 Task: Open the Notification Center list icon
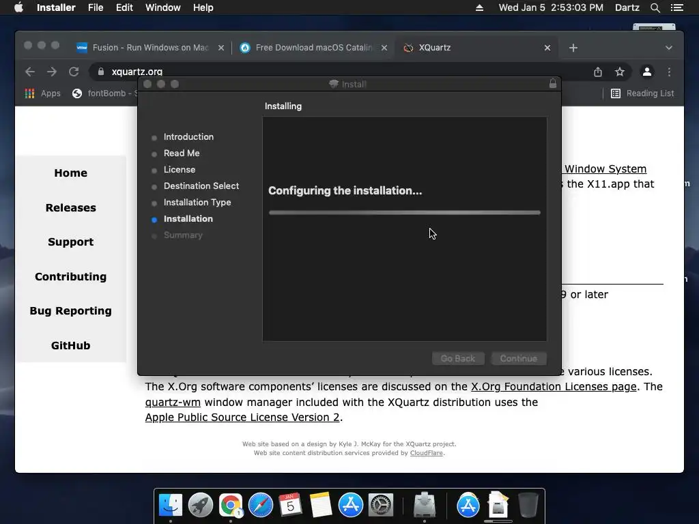click(x=676, y=8)
